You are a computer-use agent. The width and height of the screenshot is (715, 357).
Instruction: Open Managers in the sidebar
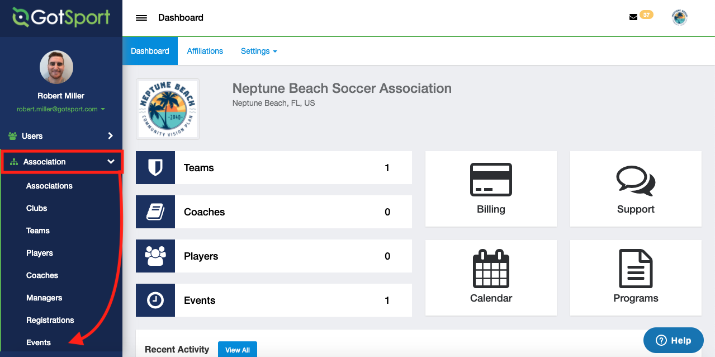pyautogui.click(x=44, y=298)
